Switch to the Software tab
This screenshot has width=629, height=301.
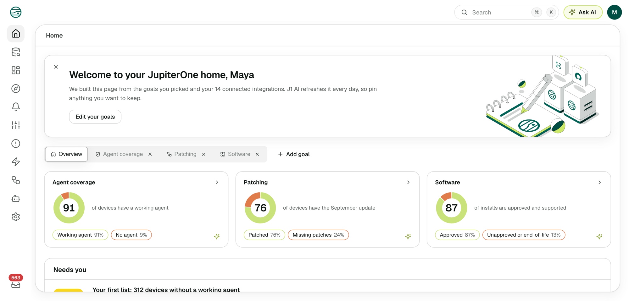235,154
